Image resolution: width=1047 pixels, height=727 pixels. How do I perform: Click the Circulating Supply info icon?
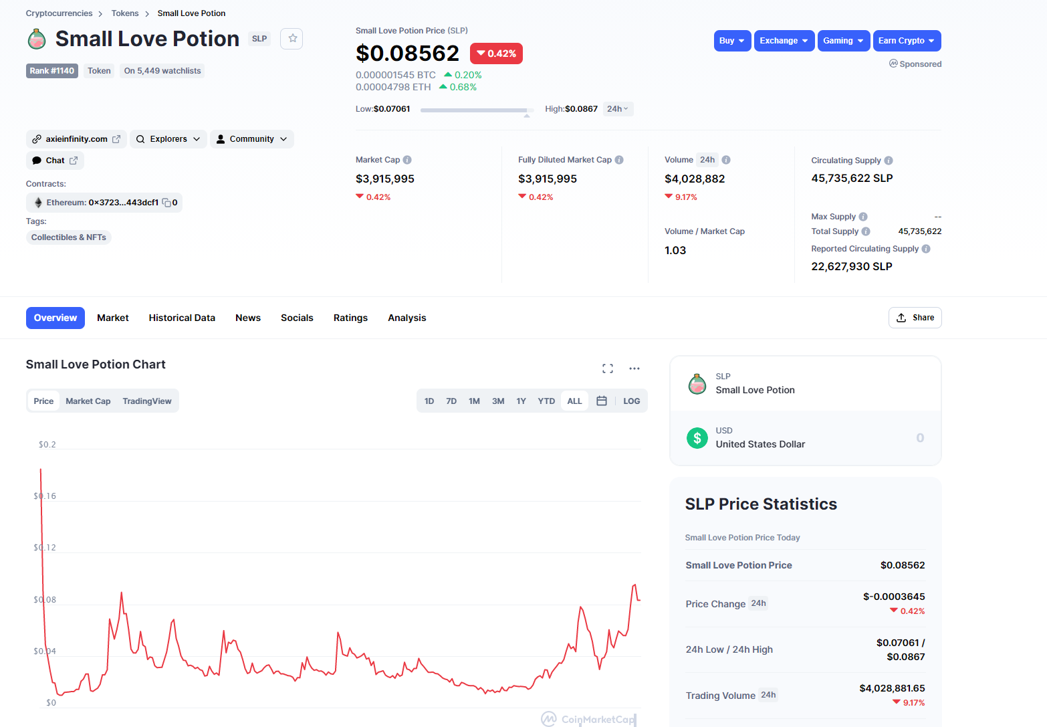click(x=889, y=161)
